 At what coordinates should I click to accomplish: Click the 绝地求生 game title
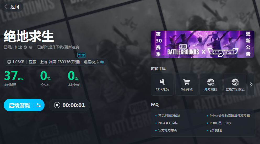pos(29,36)
